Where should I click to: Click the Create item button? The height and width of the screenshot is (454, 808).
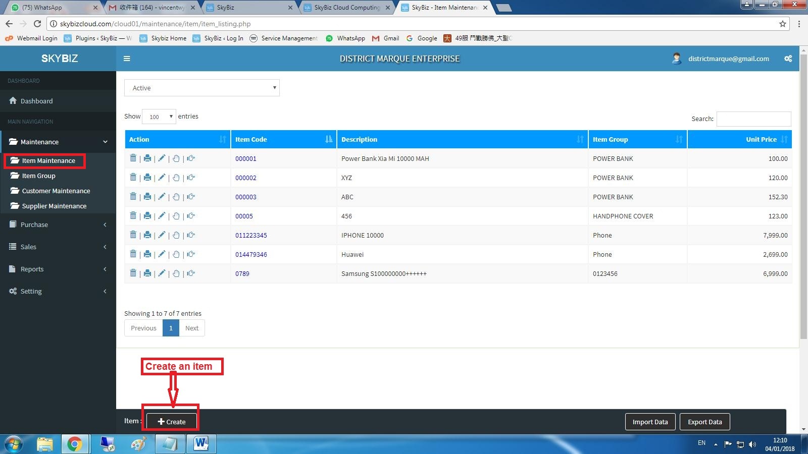click(x=171, y=422)
